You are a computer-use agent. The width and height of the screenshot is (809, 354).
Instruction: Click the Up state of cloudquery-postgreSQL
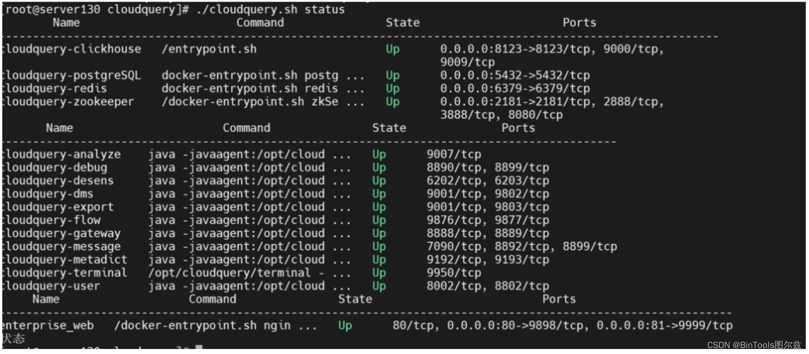[393, 76]
